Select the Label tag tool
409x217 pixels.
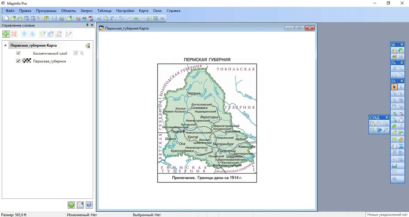(x=394, y=133)
